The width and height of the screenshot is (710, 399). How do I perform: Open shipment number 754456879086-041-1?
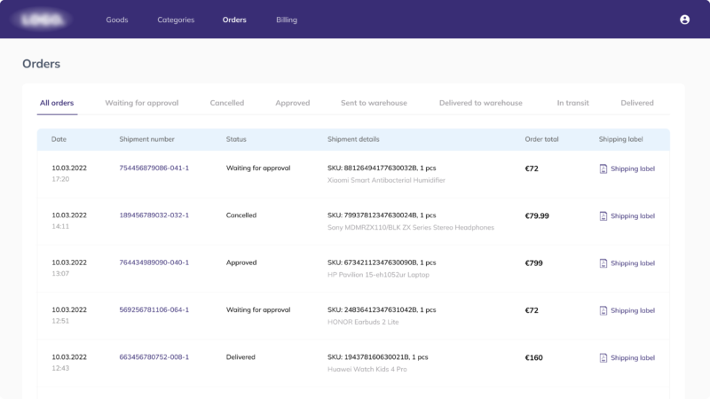[x=154, y=168]
